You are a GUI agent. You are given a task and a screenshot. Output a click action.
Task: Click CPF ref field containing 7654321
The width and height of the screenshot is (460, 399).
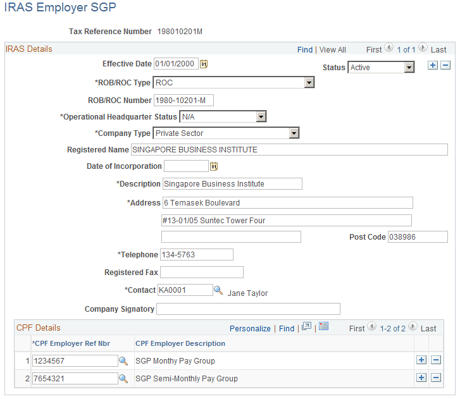75,379
